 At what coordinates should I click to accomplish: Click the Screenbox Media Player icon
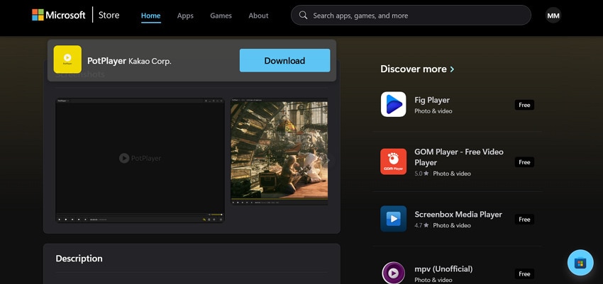[x=394, y=219]
